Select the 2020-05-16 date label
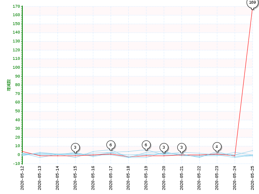The image size is (259, 194). coord(93,178)
